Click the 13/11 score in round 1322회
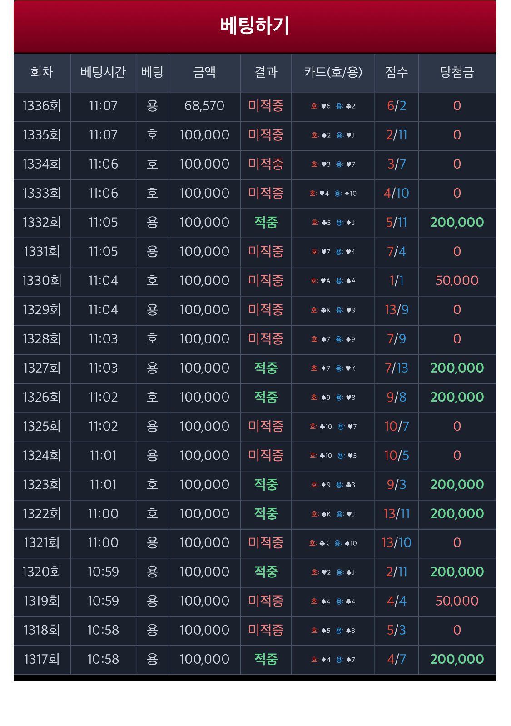Screen dimensions: 511x726 pyautogui.click(x=397, y=514)
